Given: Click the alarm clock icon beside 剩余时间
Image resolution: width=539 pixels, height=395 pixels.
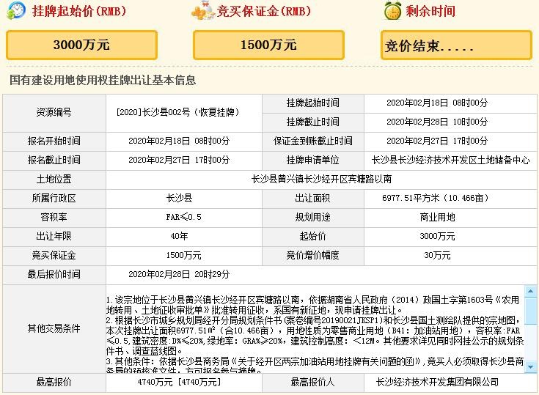Looking at the screenshot, I should pos(392,10).
